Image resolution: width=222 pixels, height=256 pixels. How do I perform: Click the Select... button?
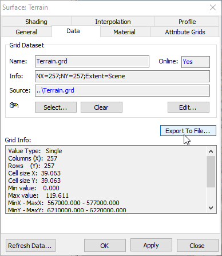[x=55, y=107]
